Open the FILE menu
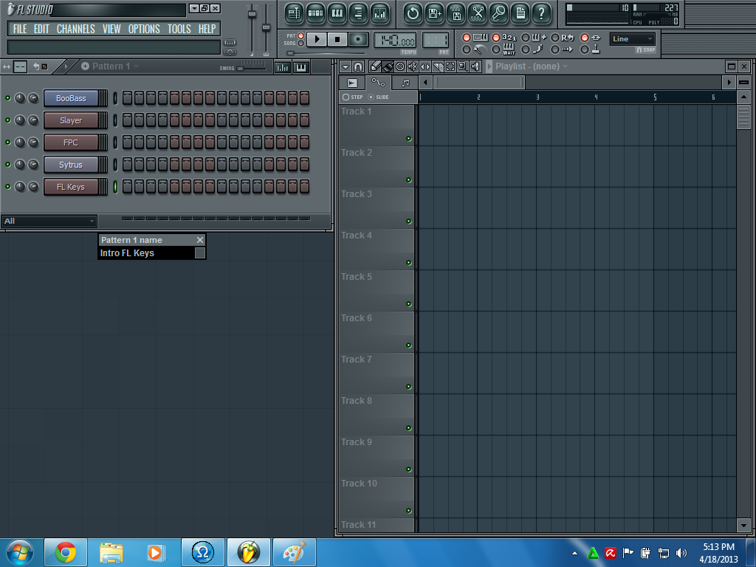 click(x=20, y=29)
